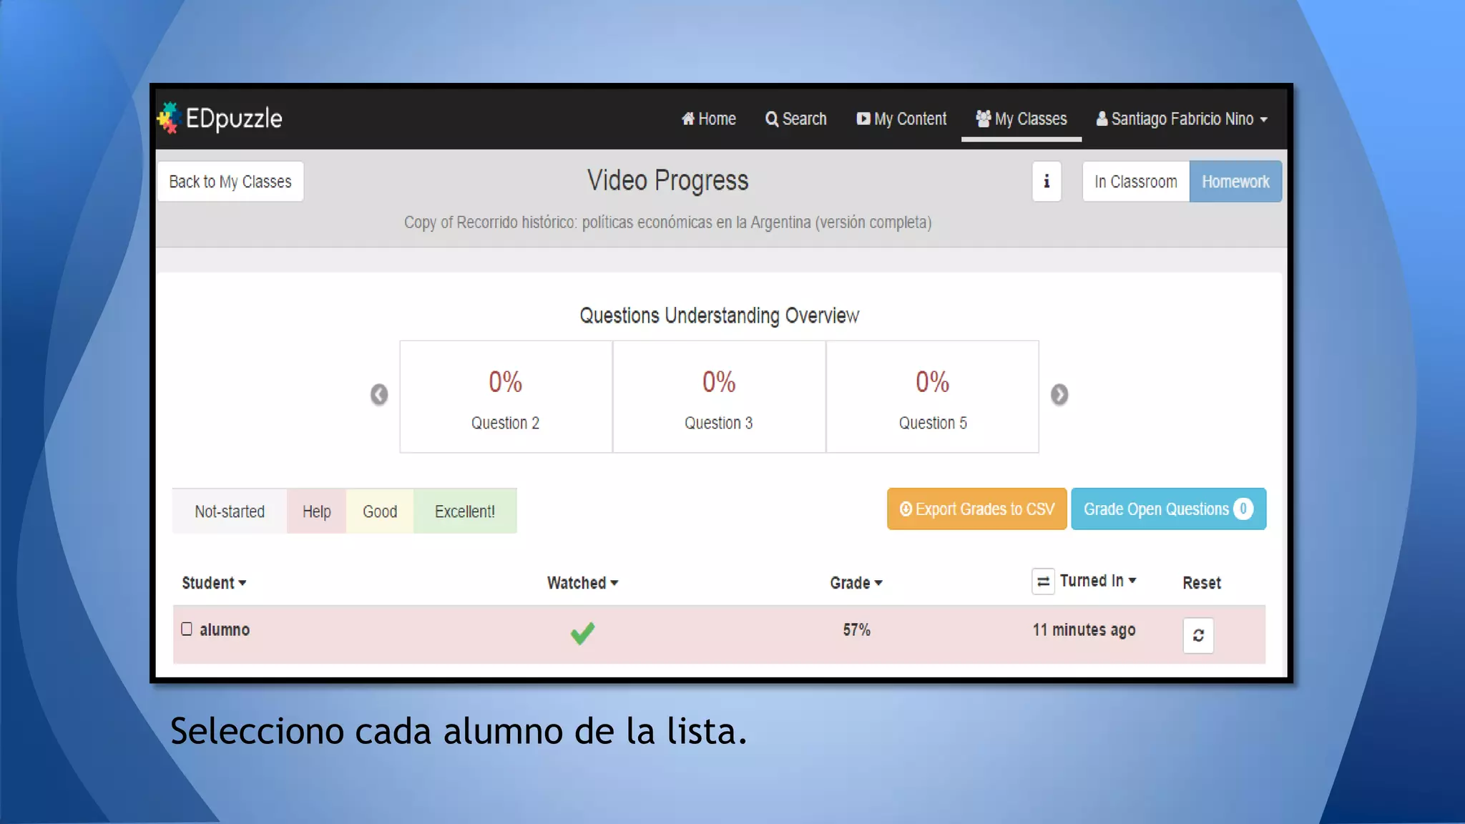Open My Classes tab
1465x824 pixels.
point(1021,119)
